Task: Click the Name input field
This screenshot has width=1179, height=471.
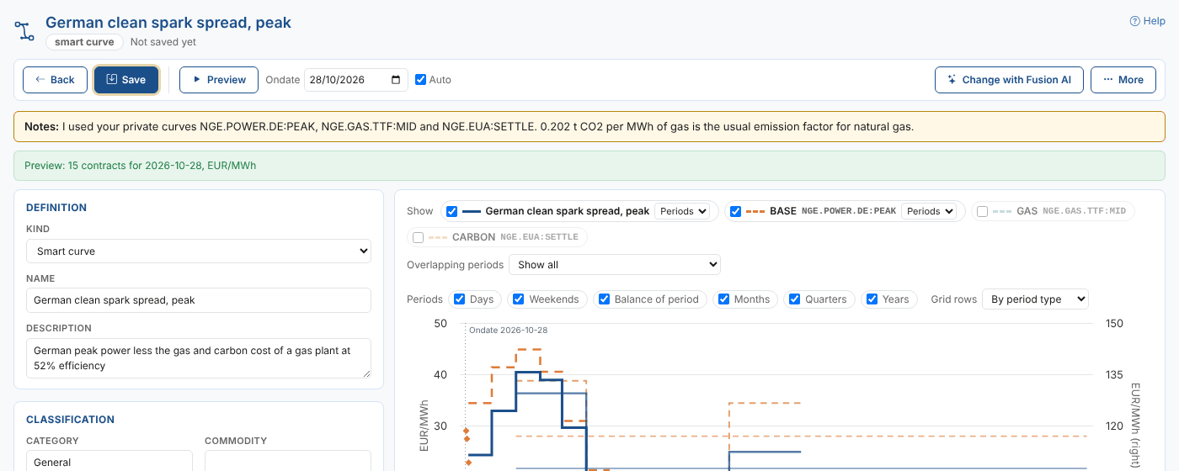Action: pyautogui.click(x=199, y=300)
